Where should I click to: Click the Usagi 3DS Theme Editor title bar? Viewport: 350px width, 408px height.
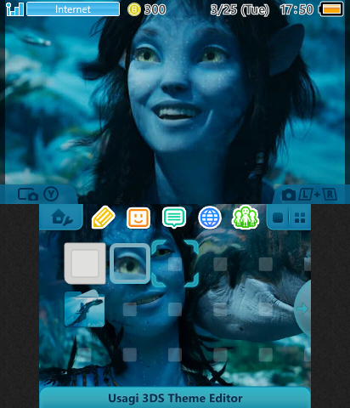point(175,398)
